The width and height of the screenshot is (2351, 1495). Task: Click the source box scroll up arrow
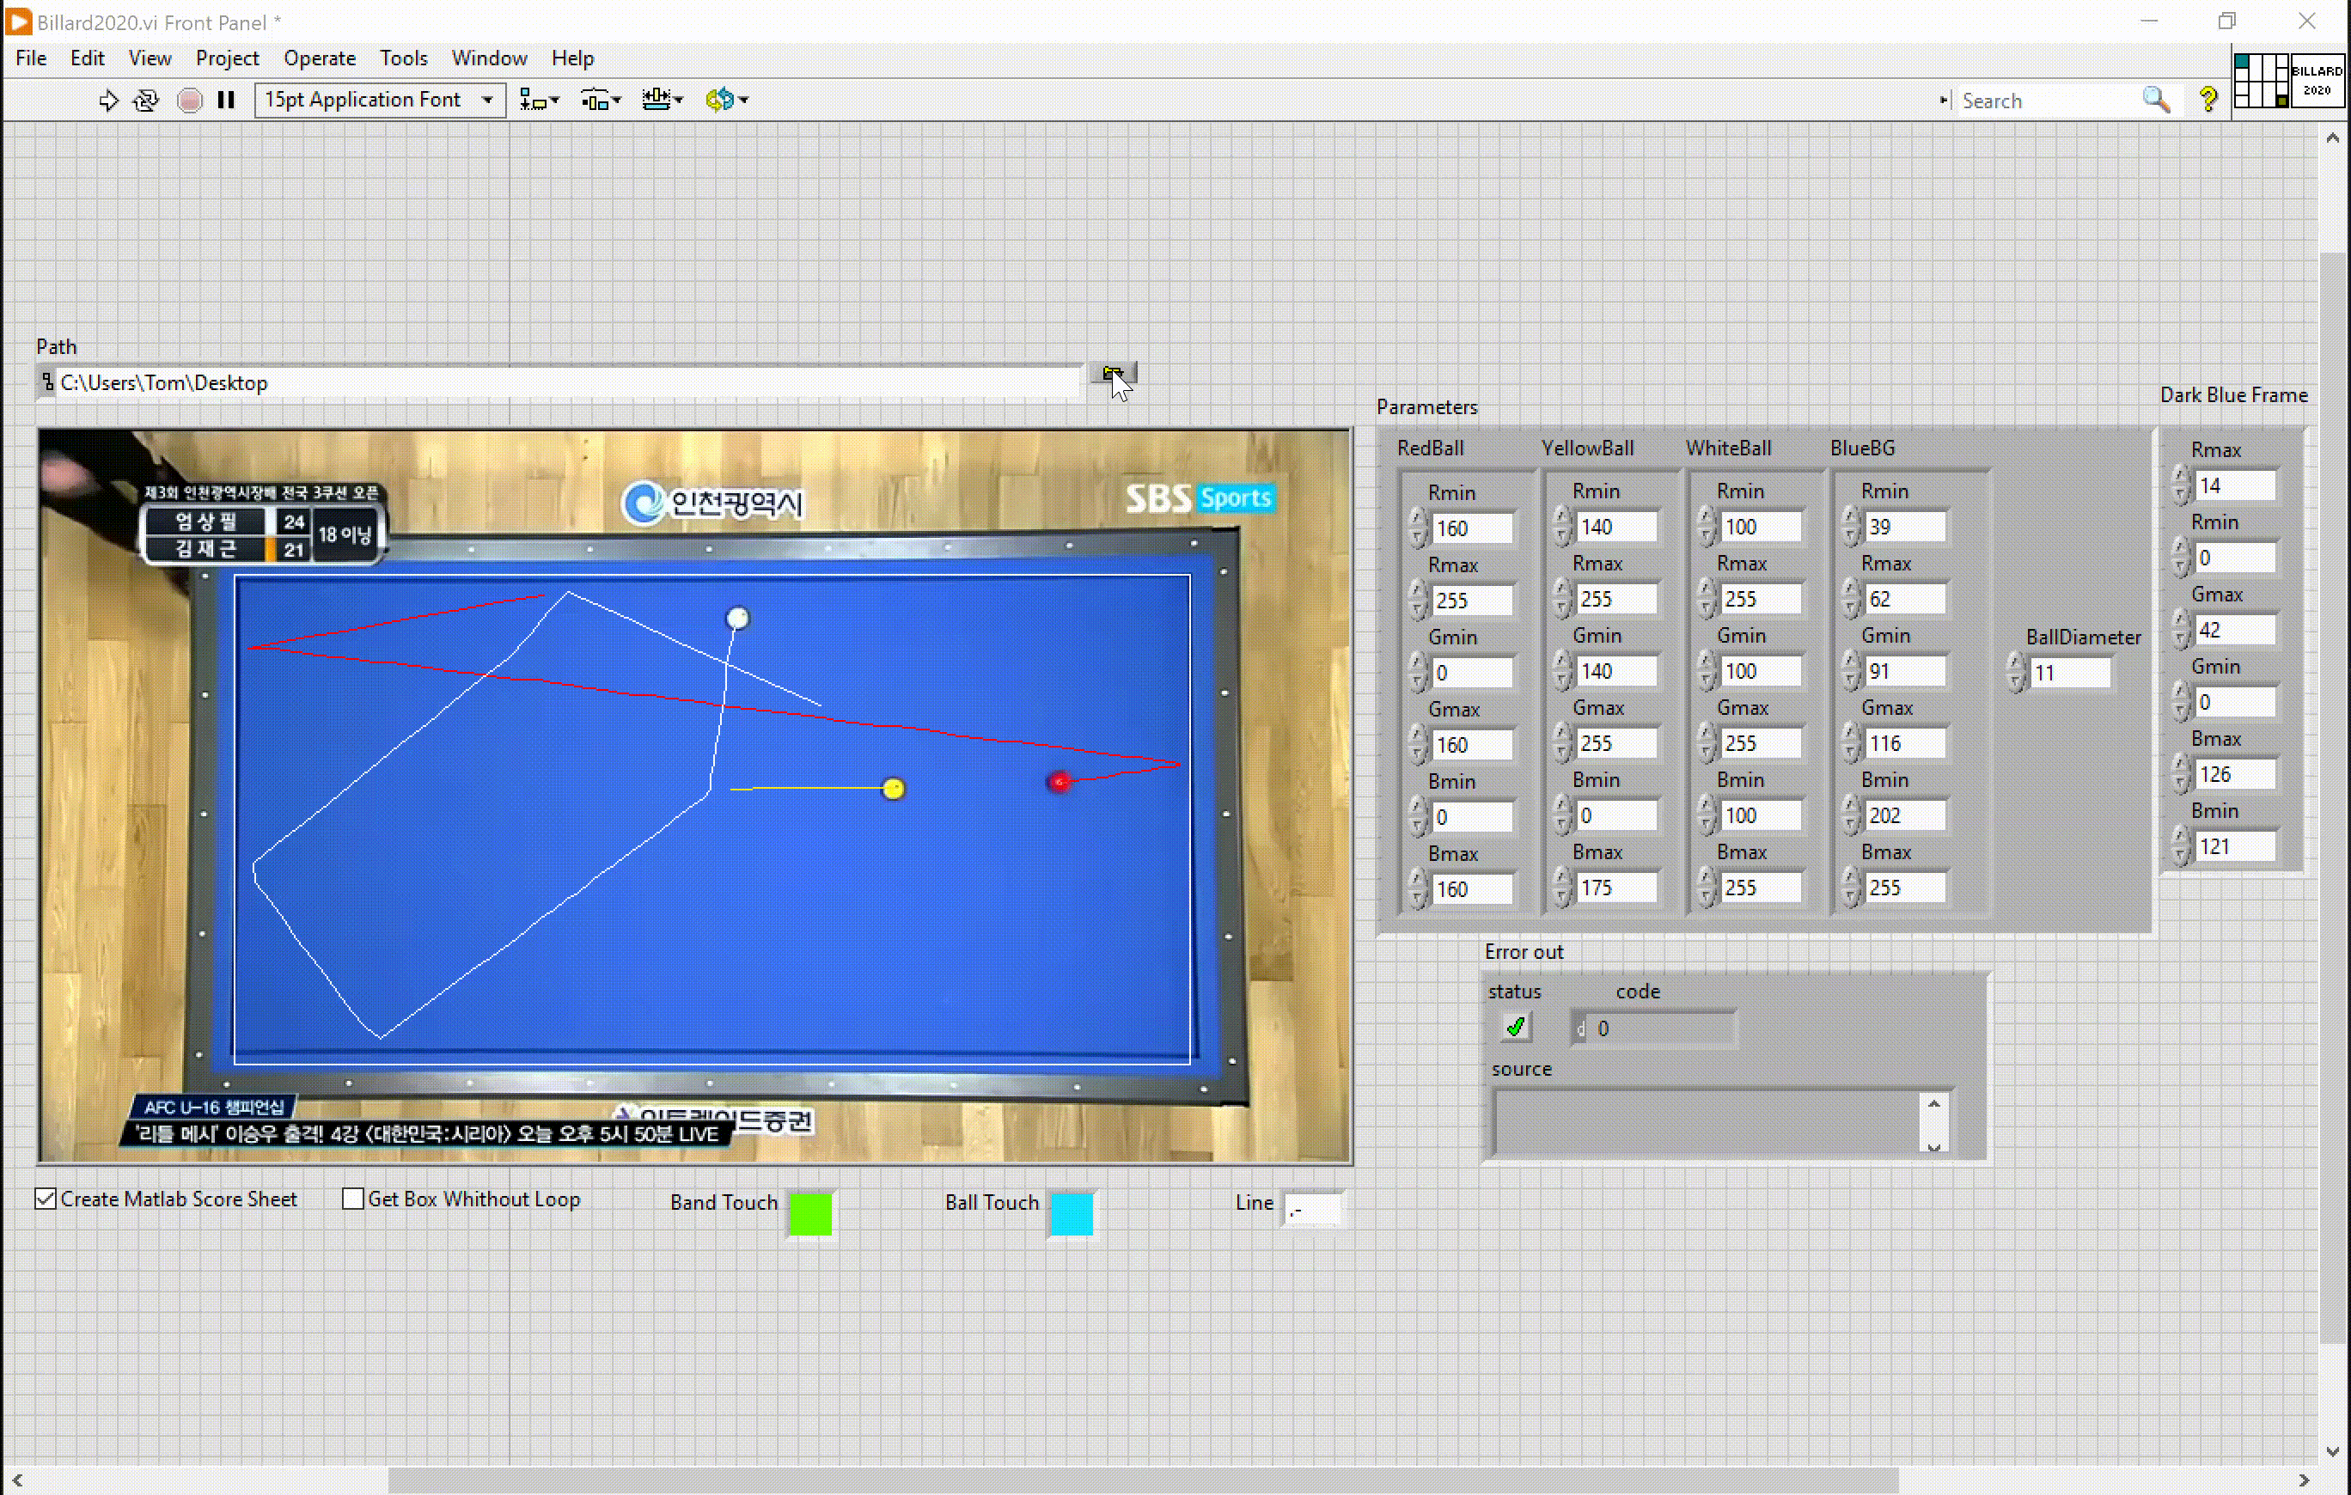click(x=1934, y=1103)
